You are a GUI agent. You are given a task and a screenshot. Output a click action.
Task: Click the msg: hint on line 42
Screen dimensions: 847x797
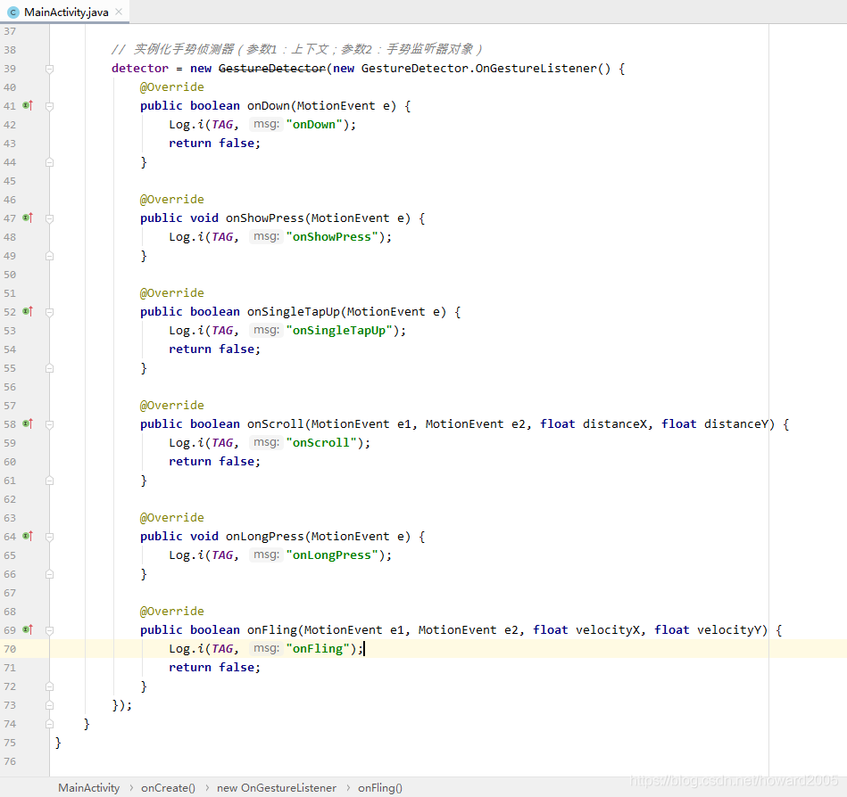(x=266, y=124)
